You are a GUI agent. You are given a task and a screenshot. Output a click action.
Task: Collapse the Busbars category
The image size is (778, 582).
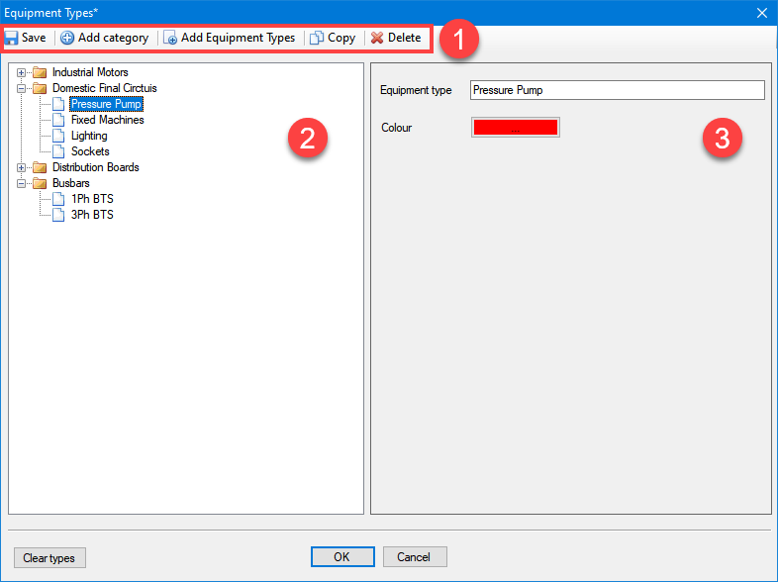[22, 183]
